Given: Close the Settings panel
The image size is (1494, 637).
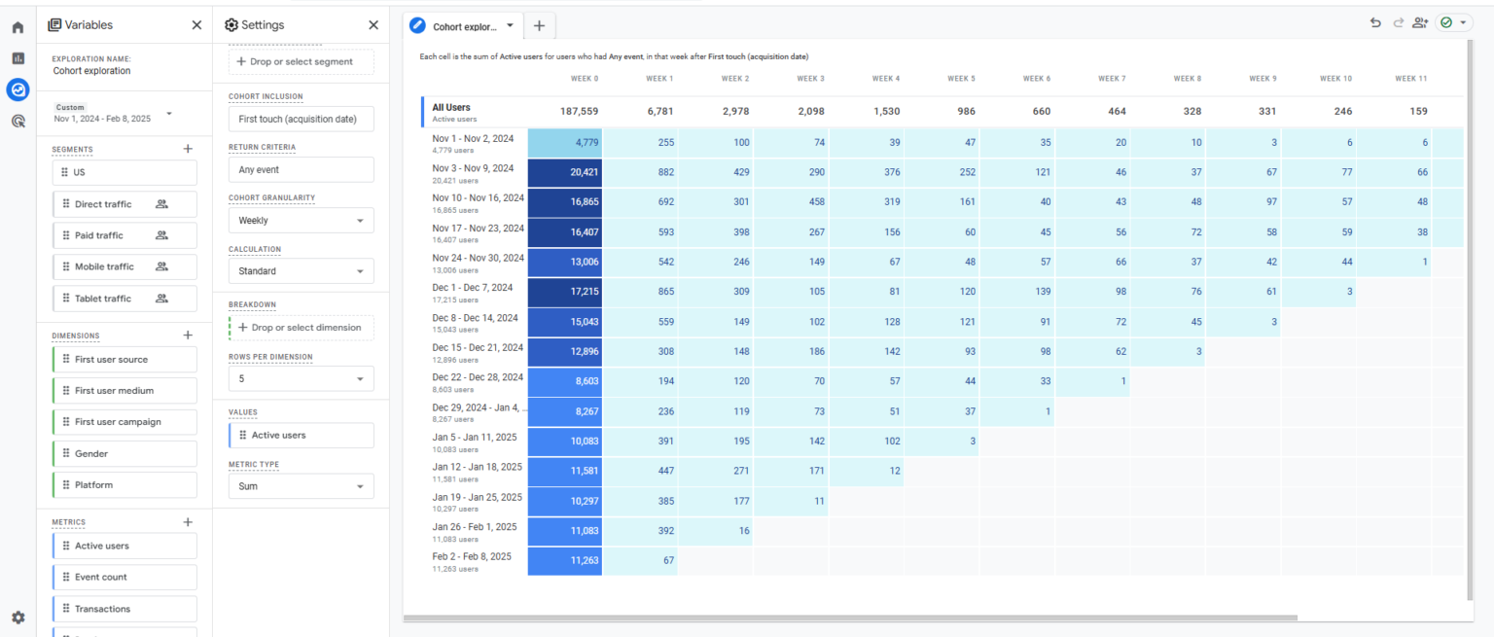Looking at the screenshot, I should point(373,25).
